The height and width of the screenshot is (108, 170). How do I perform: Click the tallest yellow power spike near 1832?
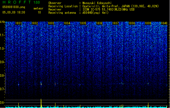coord(41,103)
